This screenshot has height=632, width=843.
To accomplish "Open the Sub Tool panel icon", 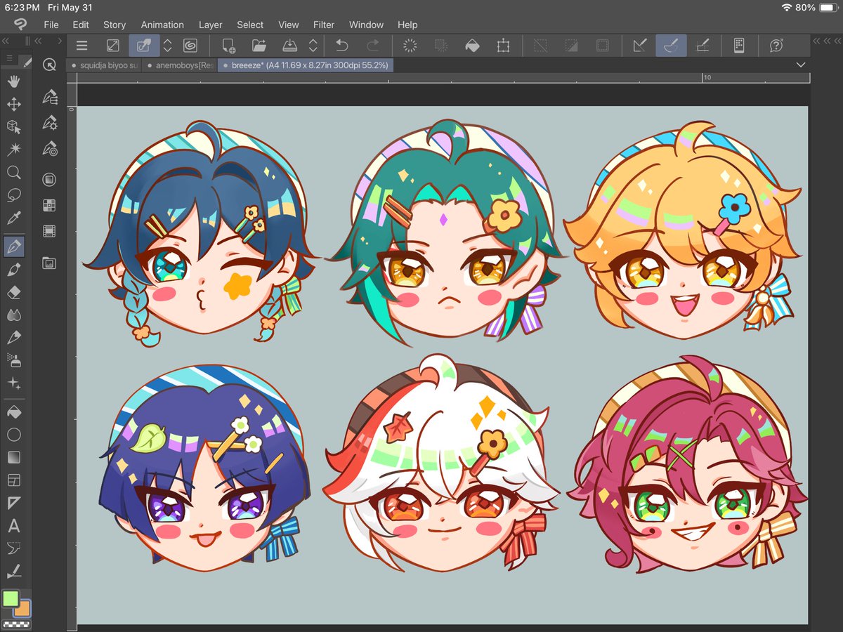I will (x=49, y=97).
